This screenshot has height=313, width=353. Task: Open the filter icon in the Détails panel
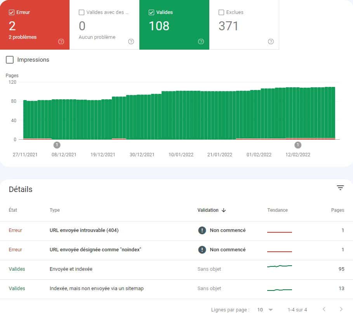click(x=341, y=187)
